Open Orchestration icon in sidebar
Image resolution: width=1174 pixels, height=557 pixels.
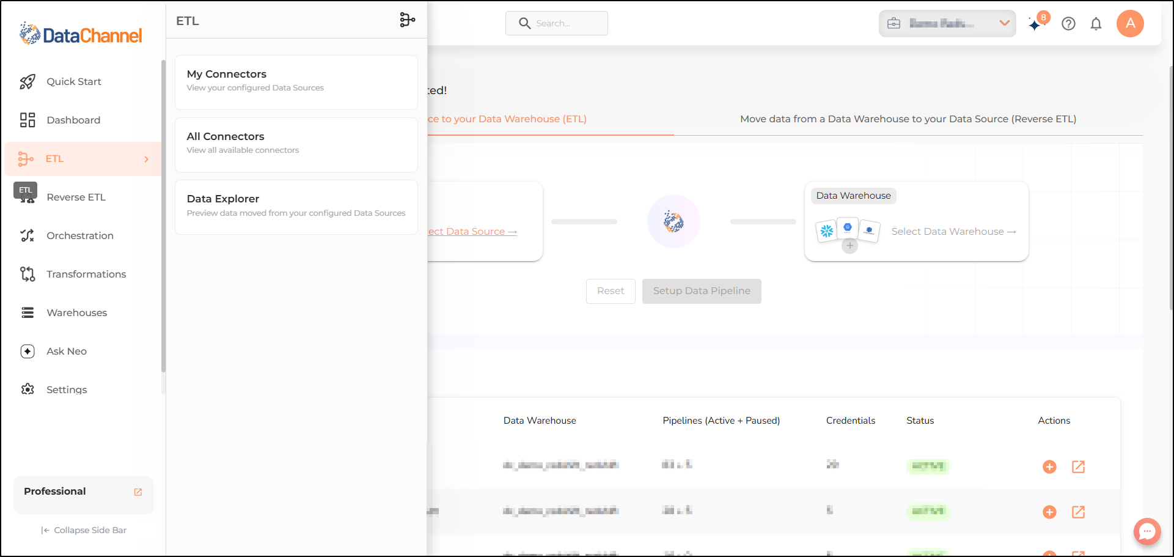(28, 235)
